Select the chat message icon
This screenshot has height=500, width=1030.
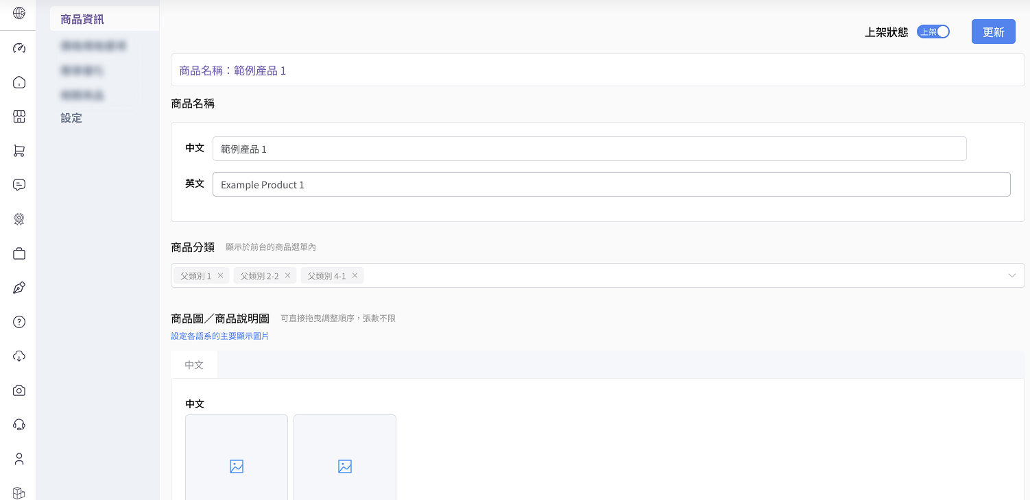point(19,184)
